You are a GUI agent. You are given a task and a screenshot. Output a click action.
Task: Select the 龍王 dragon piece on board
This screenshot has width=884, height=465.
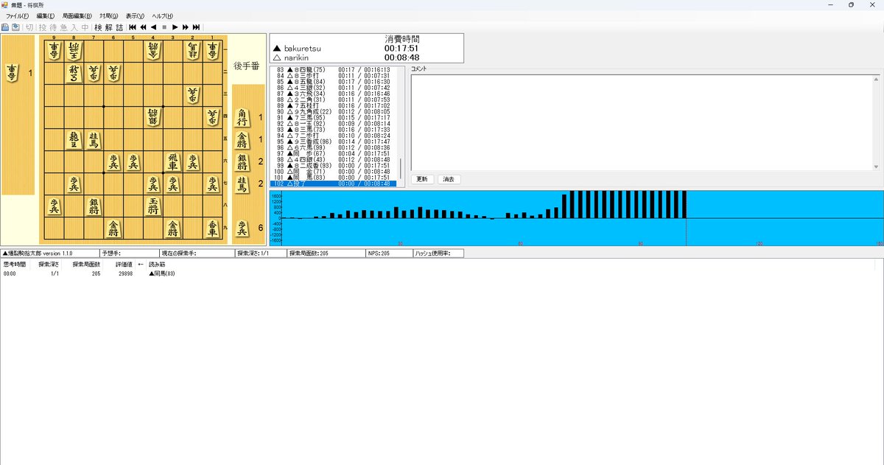coord(74,139)
